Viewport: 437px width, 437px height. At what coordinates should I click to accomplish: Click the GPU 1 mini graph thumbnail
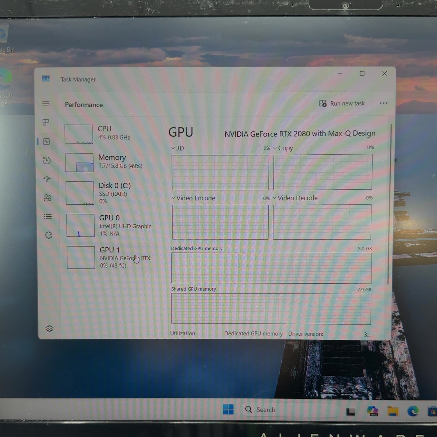(x=81, y=257)
